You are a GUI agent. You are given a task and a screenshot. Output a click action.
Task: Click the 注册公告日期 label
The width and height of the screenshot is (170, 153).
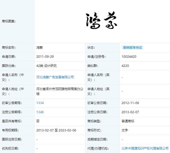pyautogui.click(x=98, y=112)
